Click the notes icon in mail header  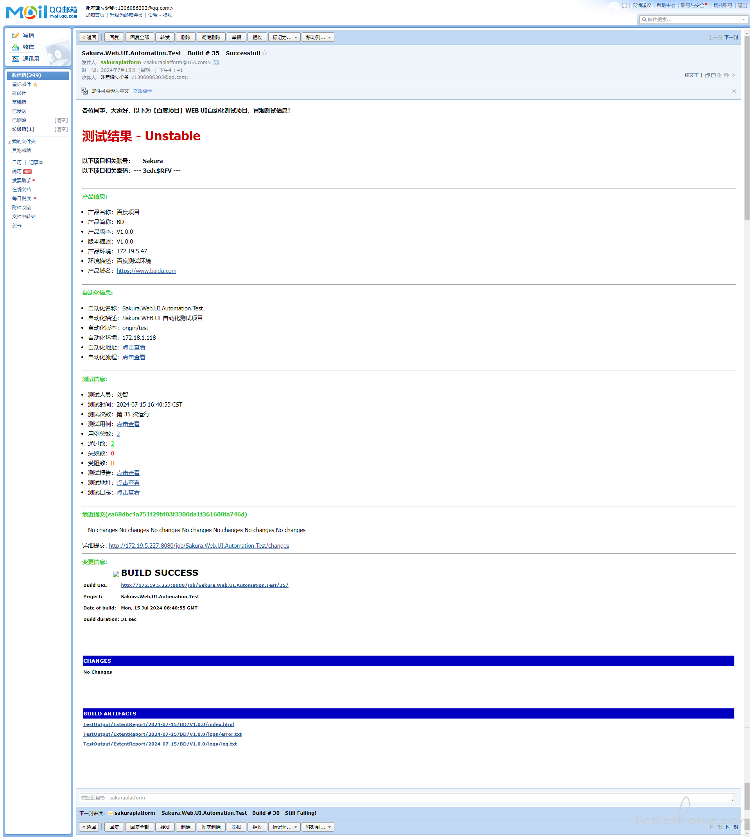[713, 75]
